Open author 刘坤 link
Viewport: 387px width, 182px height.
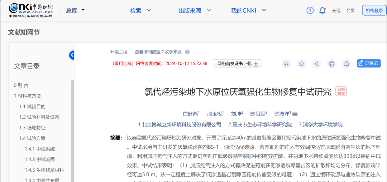tap(236, 114)
